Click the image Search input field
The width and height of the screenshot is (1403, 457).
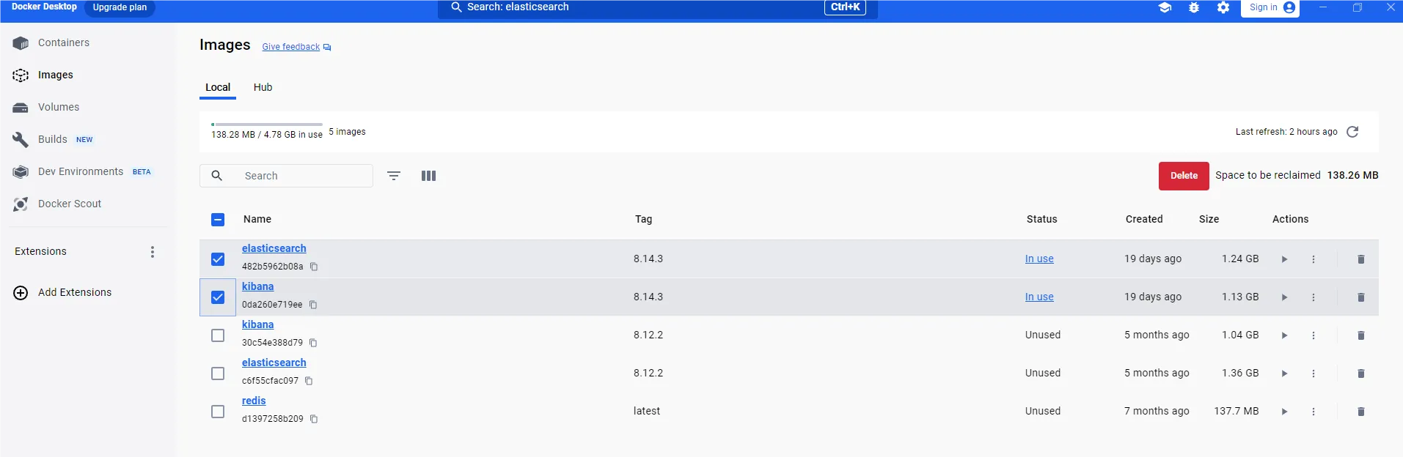(x=286, y=176)
